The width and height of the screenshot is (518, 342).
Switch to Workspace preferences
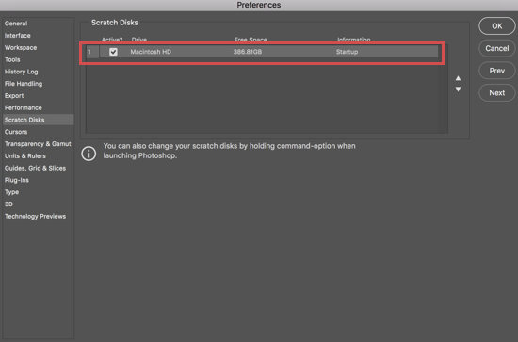[21, 48]
